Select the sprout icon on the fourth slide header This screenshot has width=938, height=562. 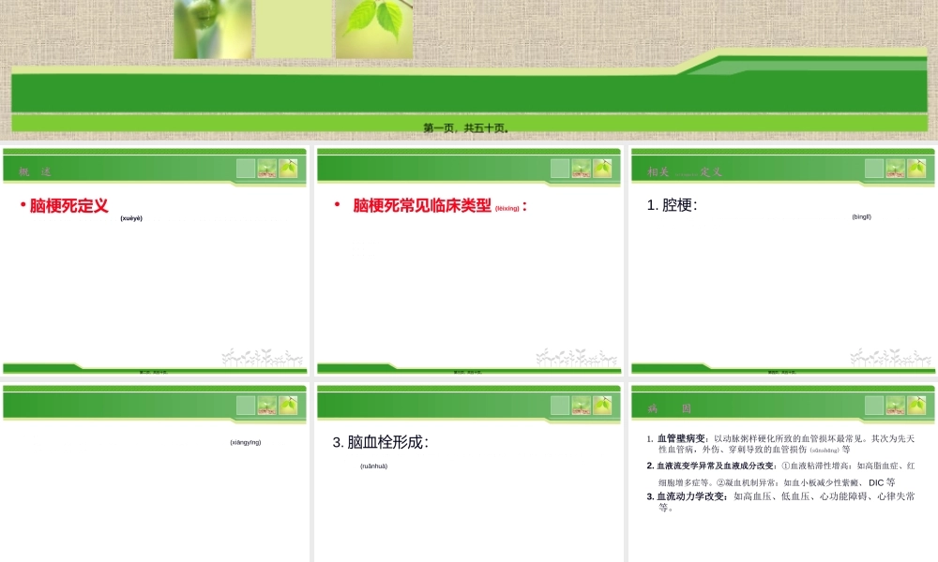tap(267, 405)
